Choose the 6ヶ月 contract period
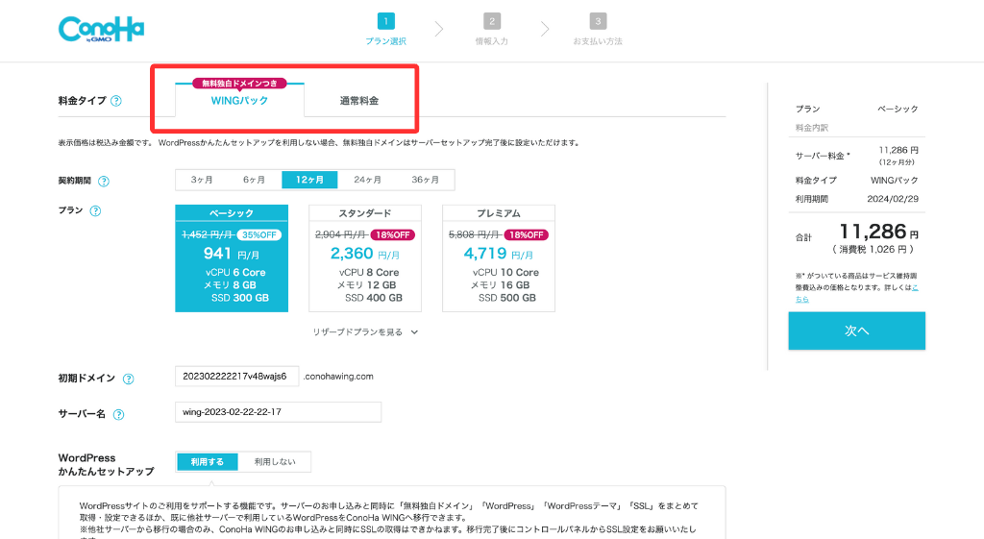Image resolution: width=984 pixels, height=539 pixels. click(x=254, y=180)
